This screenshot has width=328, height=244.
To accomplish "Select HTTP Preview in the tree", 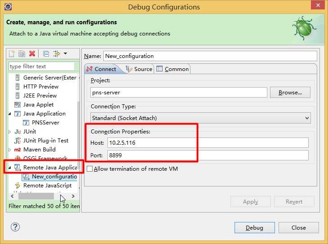I will coord(41,86).
